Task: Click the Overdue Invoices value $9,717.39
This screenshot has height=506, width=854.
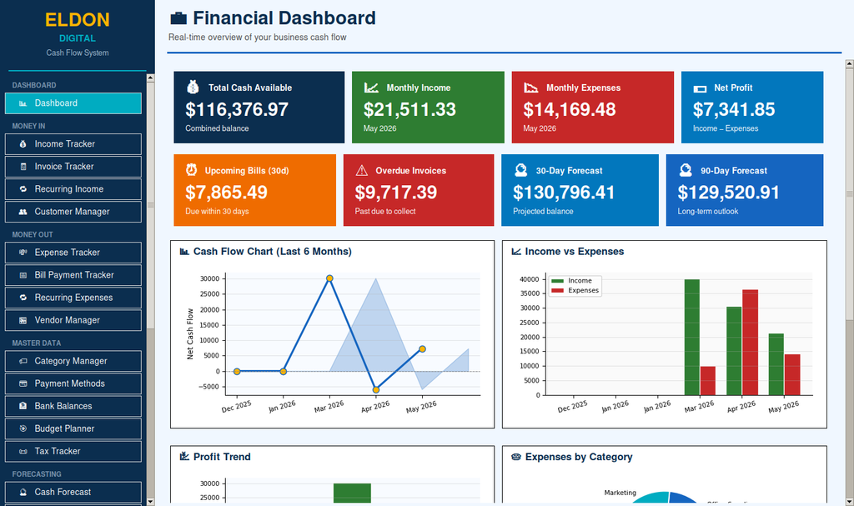Action: [396, 193]
